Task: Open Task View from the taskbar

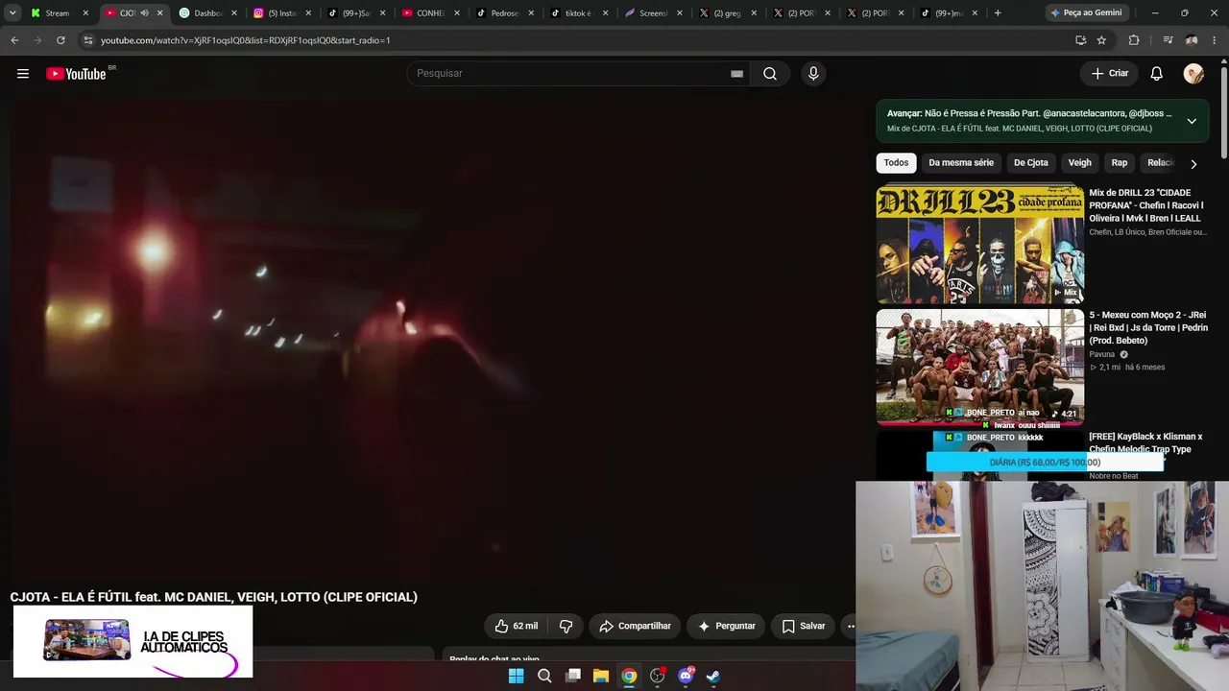Action: [572, 676]
